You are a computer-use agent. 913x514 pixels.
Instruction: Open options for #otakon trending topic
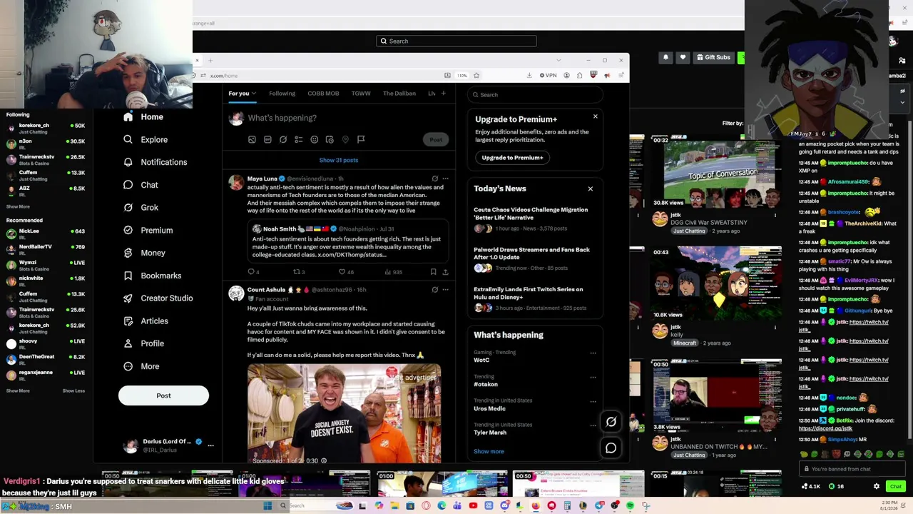click(x=593, y=378)
